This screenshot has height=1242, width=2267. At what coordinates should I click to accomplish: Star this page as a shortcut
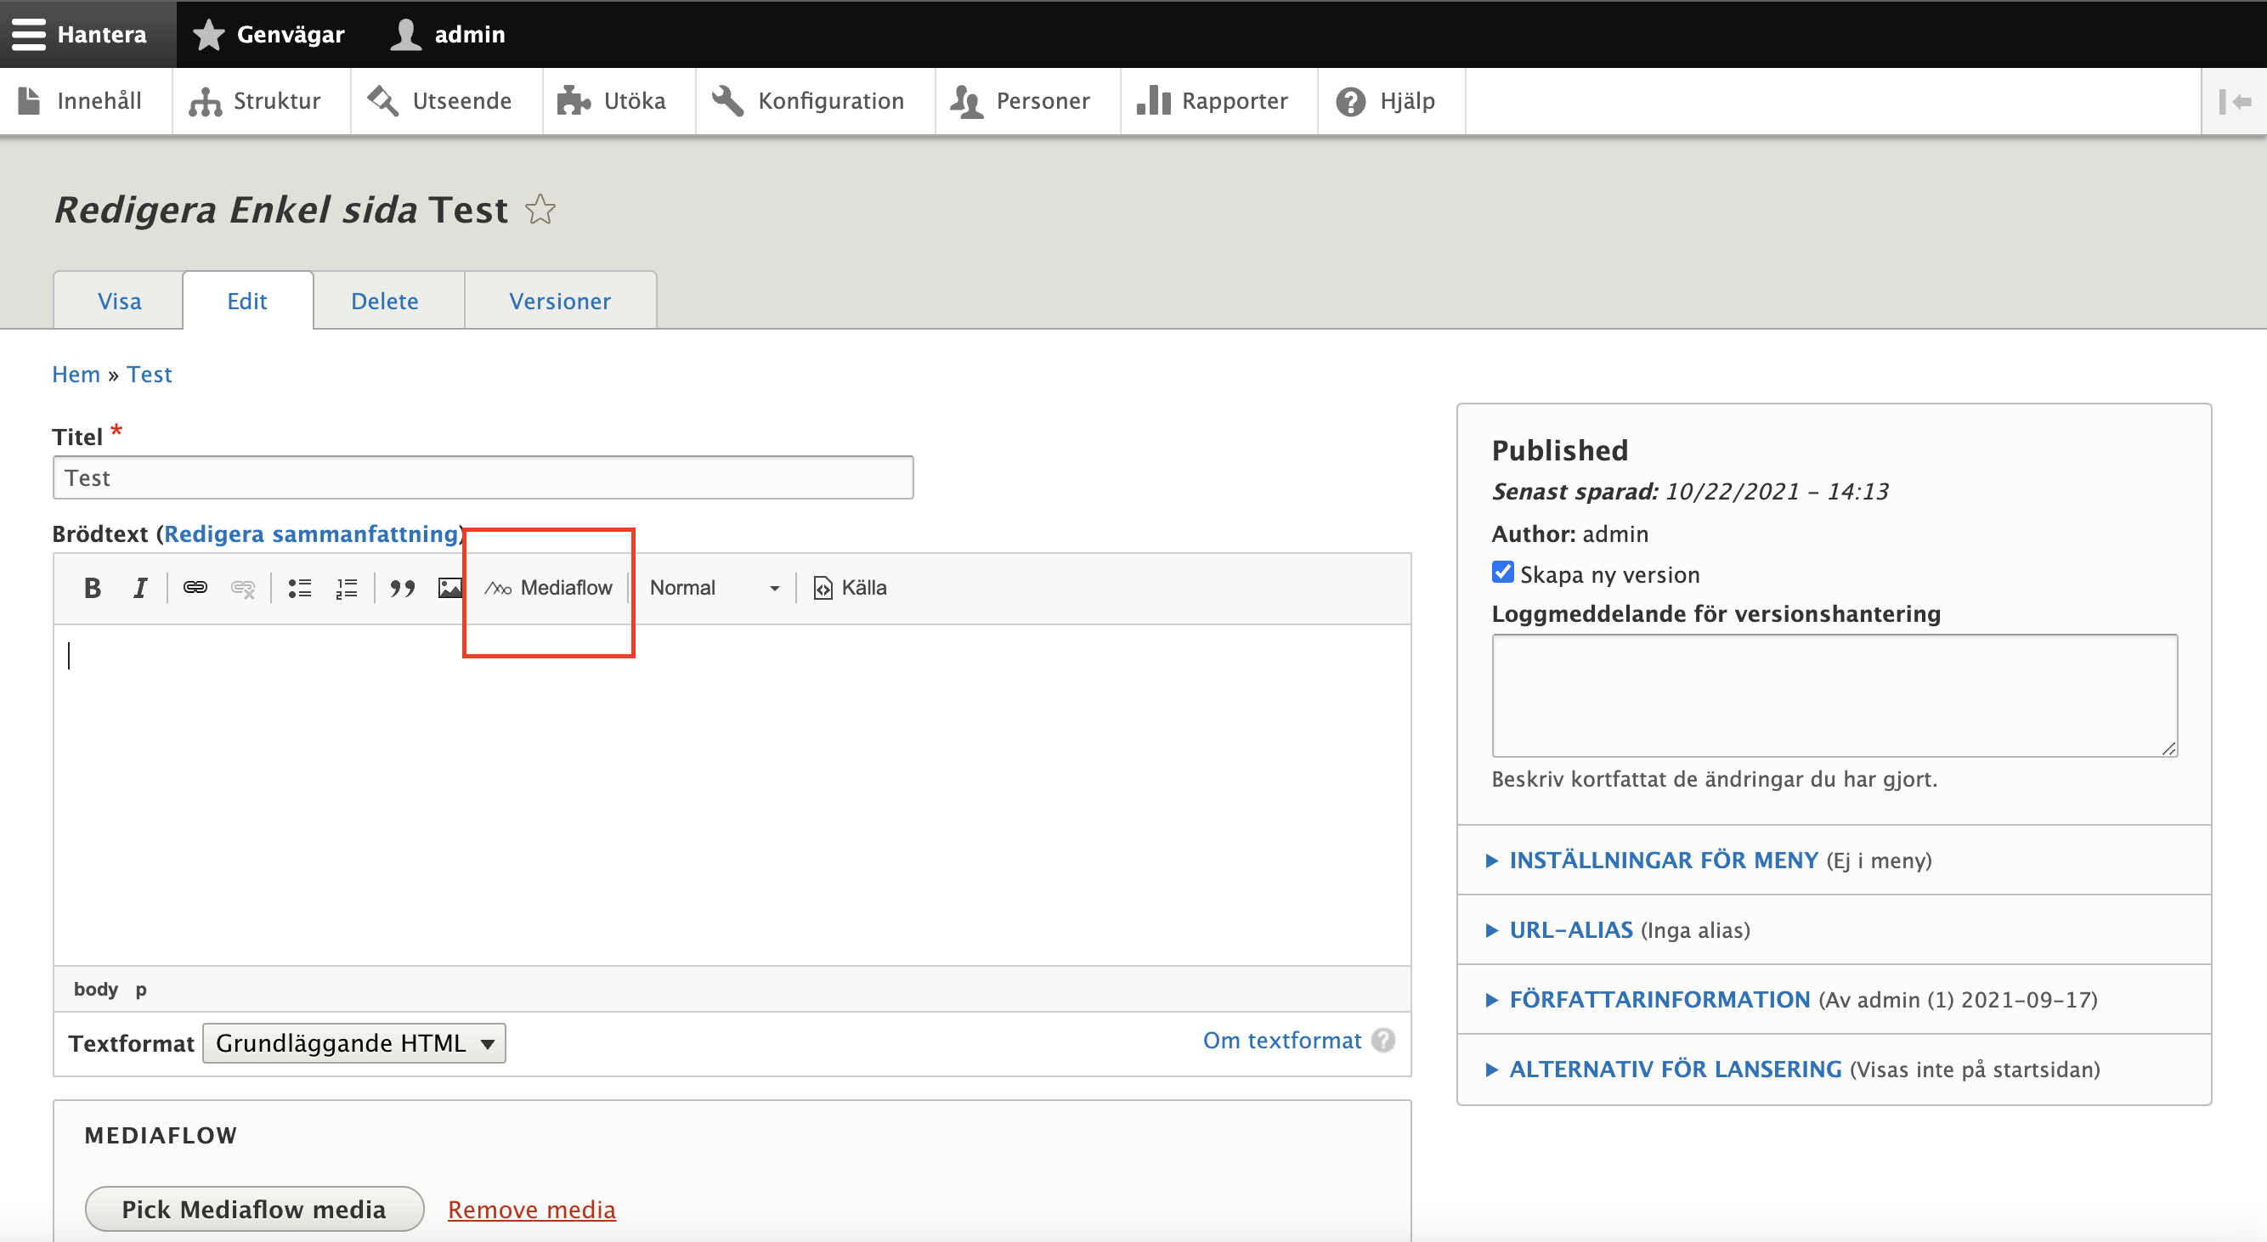pos(540,210)
